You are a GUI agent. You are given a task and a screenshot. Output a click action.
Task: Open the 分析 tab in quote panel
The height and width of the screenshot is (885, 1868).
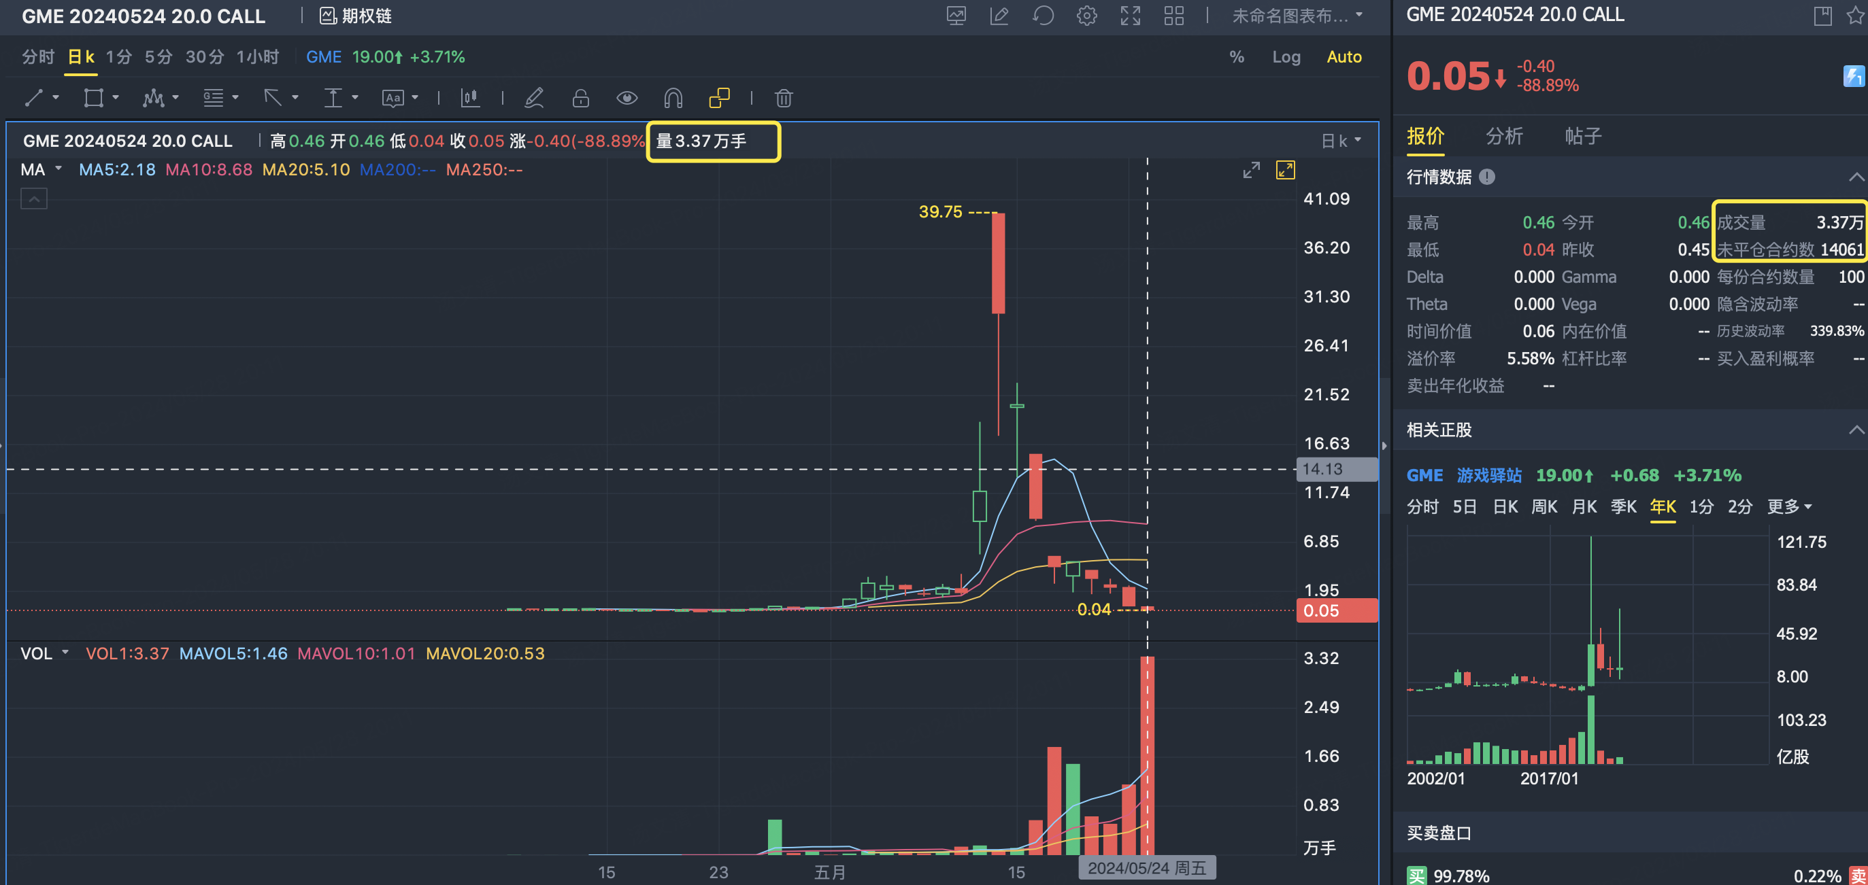[x=1504, y=136]
